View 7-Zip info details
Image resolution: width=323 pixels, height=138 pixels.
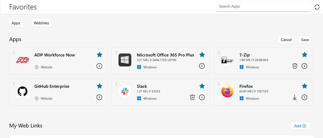click(304, 66)
